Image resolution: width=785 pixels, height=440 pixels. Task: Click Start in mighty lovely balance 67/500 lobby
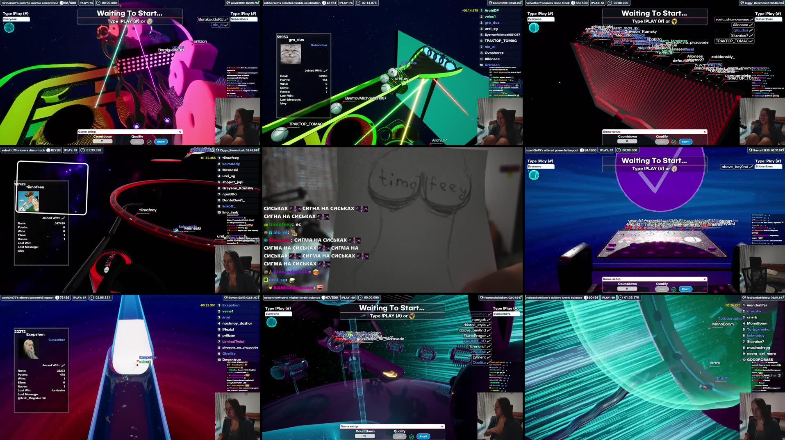coord(423,436)
